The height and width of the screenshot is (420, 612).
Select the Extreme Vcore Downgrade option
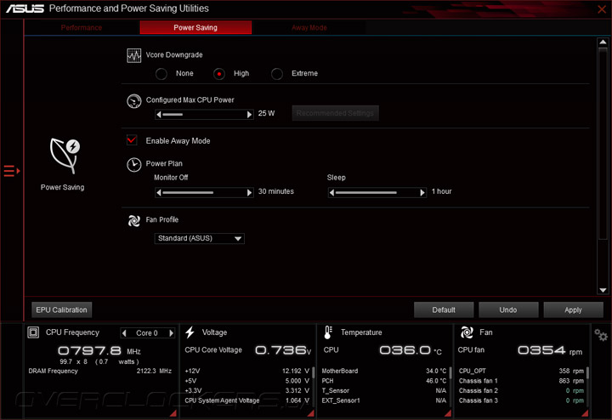[277, 74]
